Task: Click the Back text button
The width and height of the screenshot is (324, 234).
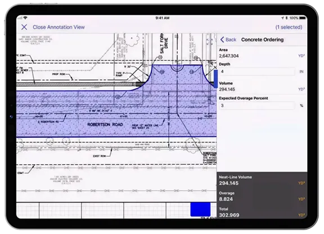Action: pos(231,39)
